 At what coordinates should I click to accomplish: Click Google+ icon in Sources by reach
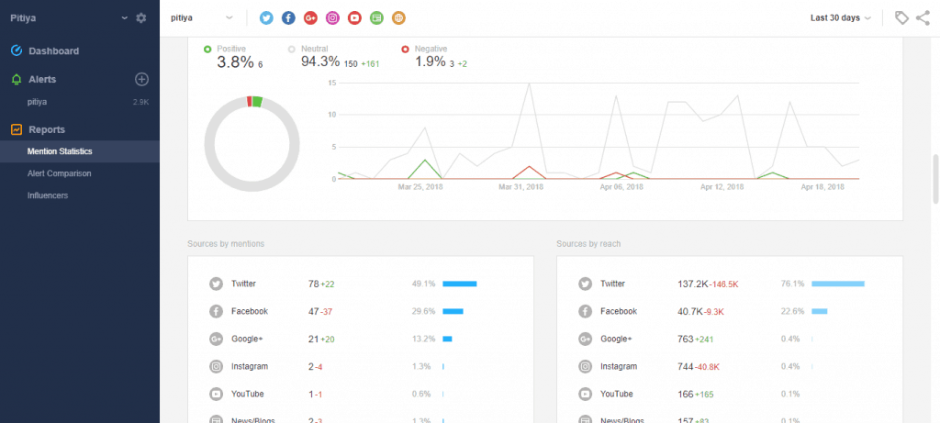tap(586, 340)
